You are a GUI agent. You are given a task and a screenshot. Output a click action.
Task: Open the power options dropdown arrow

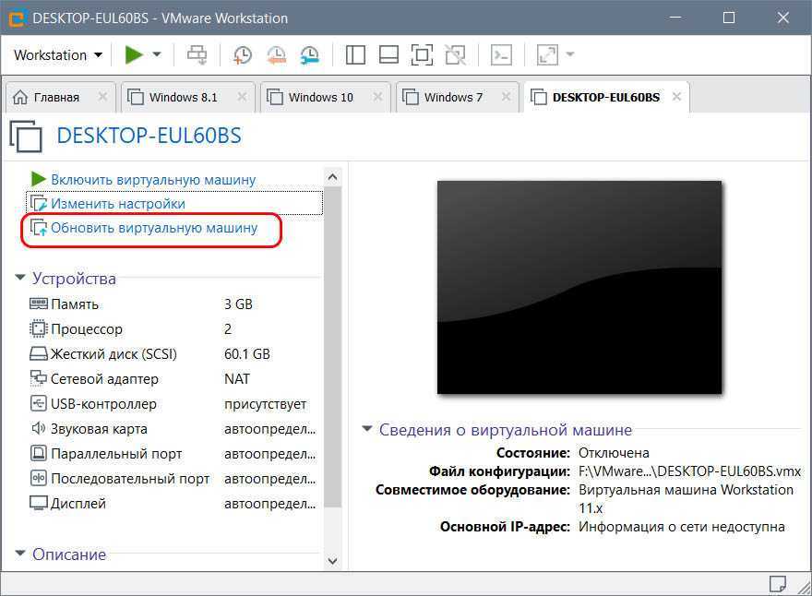[x=157, y=54]
